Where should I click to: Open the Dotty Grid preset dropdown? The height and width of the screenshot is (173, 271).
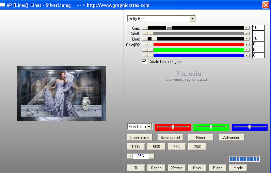coord(192,18)
